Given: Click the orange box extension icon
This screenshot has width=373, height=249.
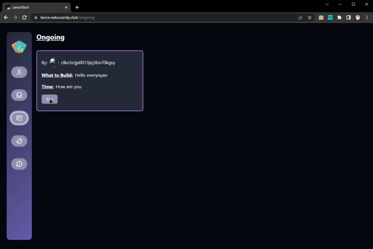Looking at the screenshot, I should [321, 18].
